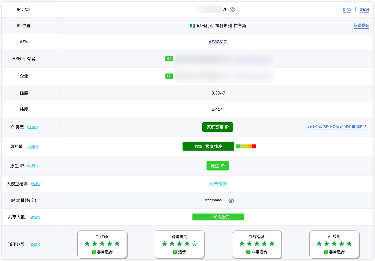Viewport: 375px width, 261px height.
Task: Open the AS328171 ASN link
Action: click(218, 42)
